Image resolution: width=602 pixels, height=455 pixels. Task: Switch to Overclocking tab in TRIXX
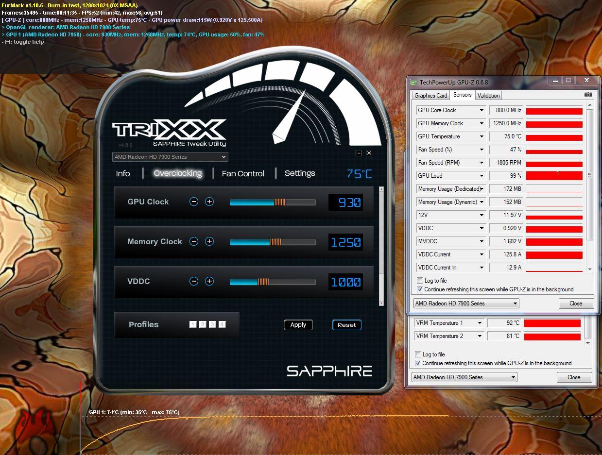tap(178, 173)
